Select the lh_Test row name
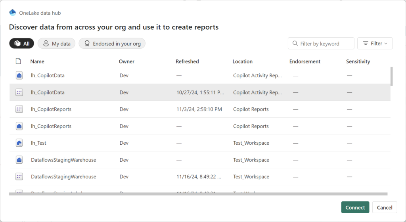Screen dimensions: 406x222 tap(38, 143)
